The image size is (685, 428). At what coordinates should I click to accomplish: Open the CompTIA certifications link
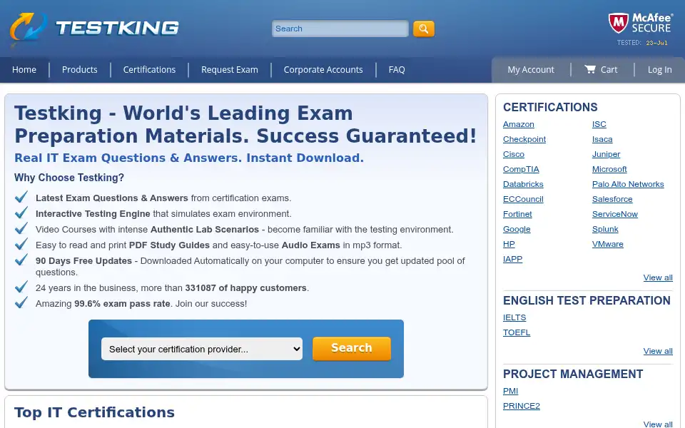pyautogui.click(x=521, y=169)
